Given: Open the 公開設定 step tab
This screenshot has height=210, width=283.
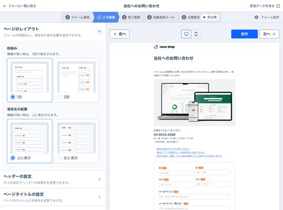Looking at the screenshot, I should point(191,17).
